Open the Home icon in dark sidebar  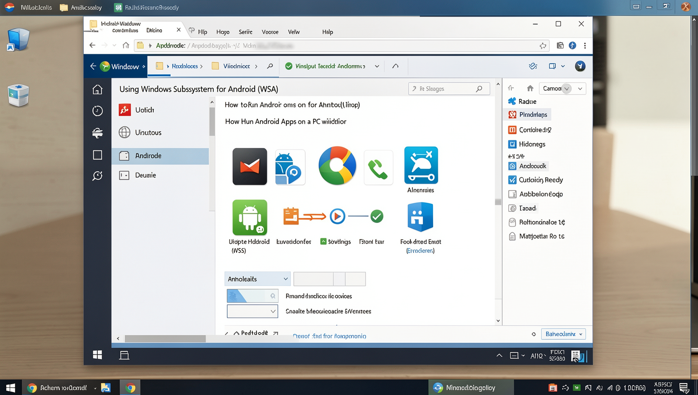pyautogui.click(x=97, y=89)
